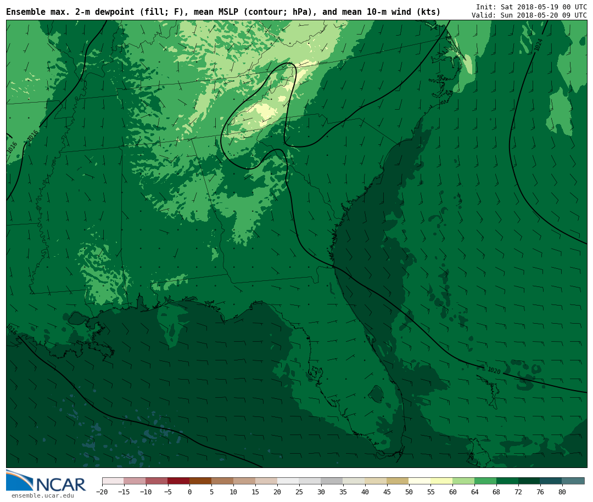The width and height of the screenshot is (593, 502).
Task: Click the -20 colorbar tick label
Action: [102, 492]
